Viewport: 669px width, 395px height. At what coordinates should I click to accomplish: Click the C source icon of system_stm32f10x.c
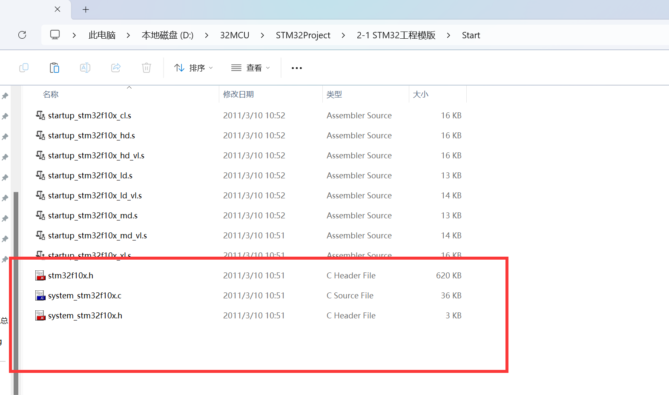tap(40, 295)
